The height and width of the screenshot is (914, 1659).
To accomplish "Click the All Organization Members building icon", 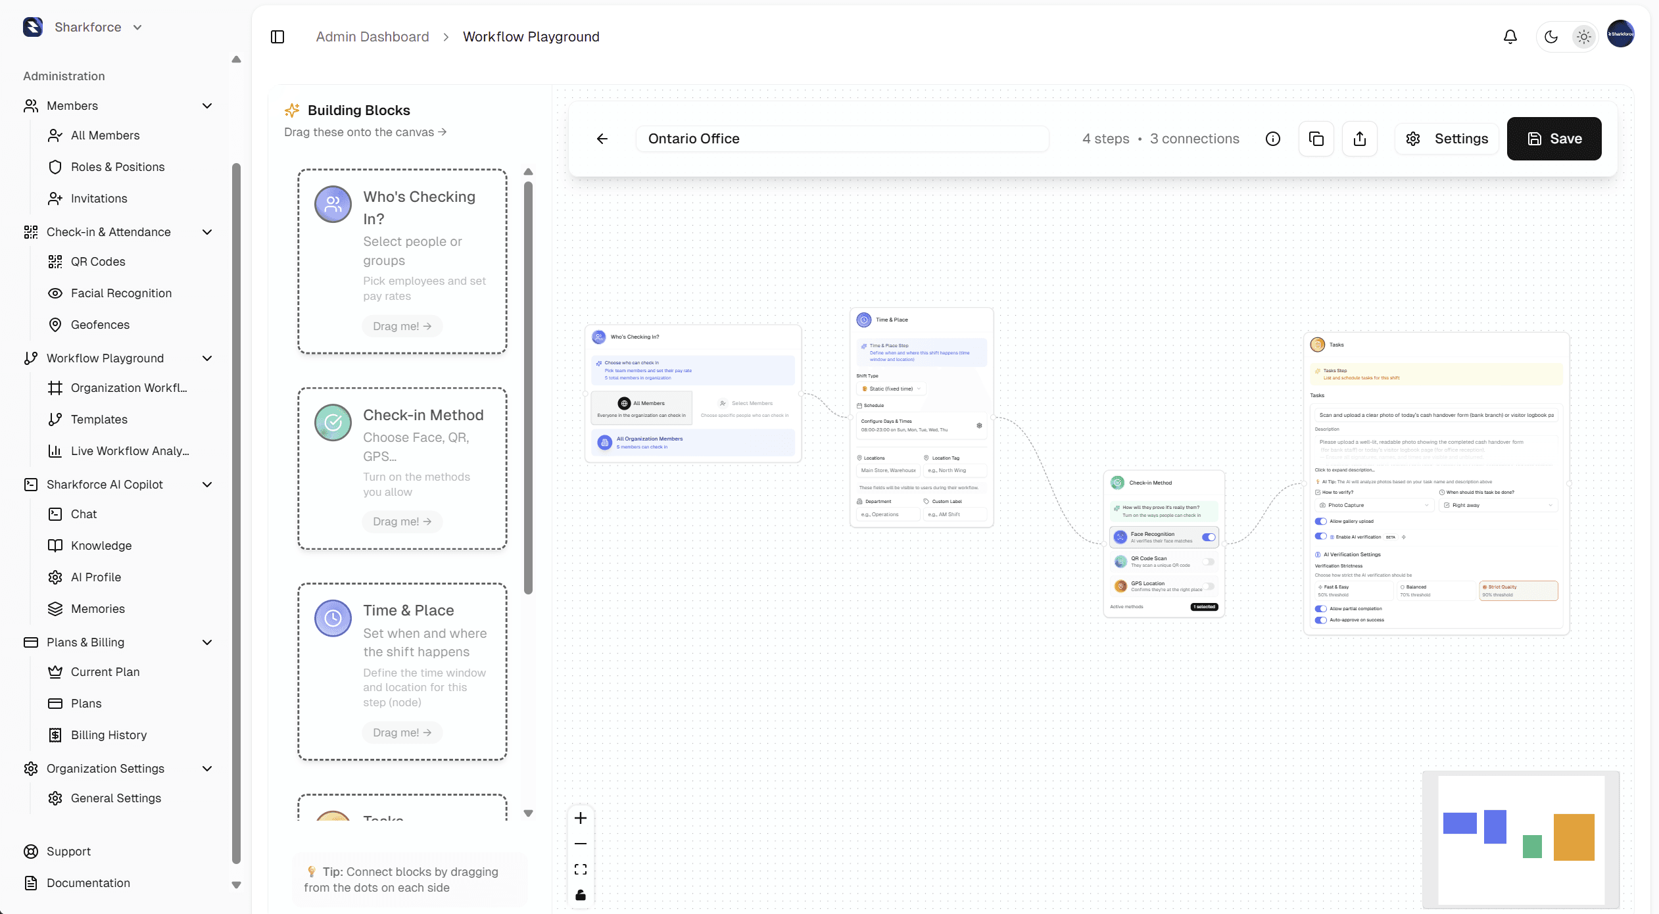I will point(605,443).
